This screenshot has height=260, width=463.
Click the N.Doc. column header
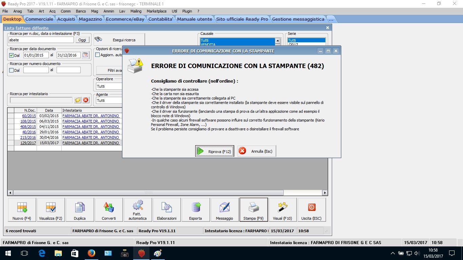pos(25,110)
